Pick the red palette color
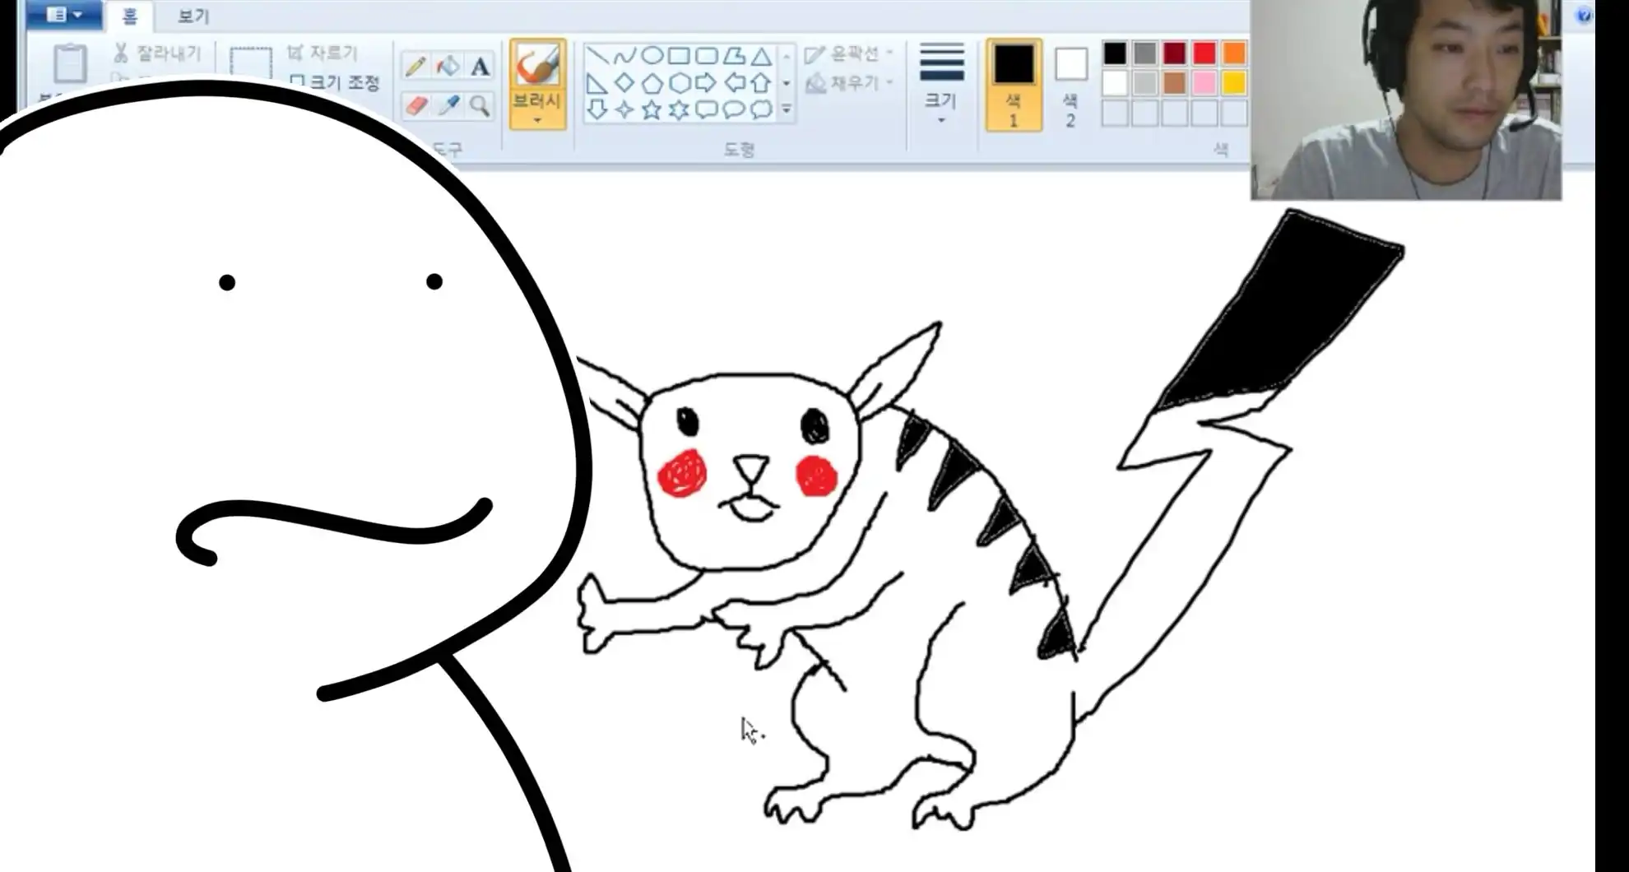This screenshot has height=872, width=1629. [1204, 53]
